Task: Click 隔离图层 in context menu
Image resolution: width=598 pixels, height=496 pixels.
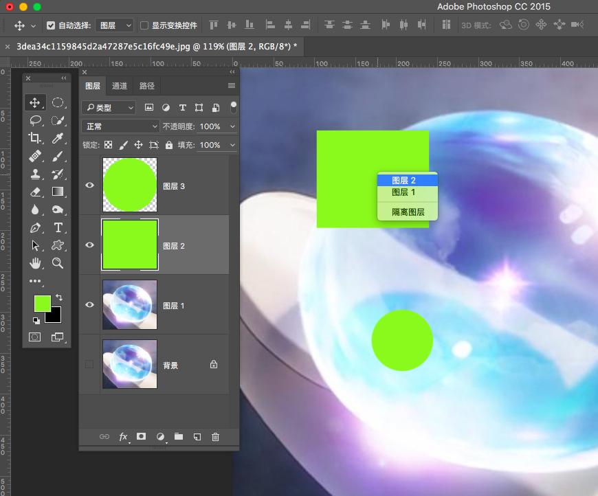Action: (x=408, y=212)
